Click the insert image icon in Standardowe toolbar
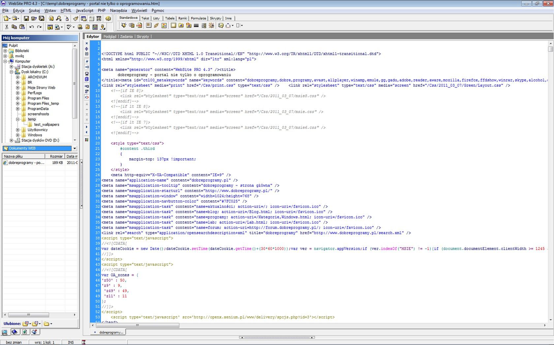The height and width of the screenshot is (345, 554). point(164,25)
